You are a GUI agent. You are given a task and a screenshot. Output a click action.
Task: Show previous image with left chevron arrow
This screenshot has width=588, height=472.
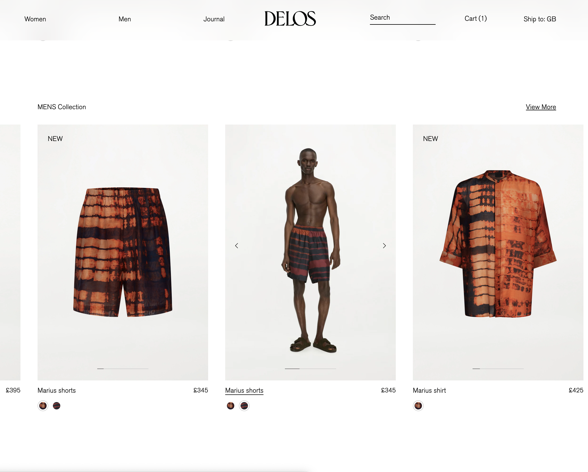[237, 246]
